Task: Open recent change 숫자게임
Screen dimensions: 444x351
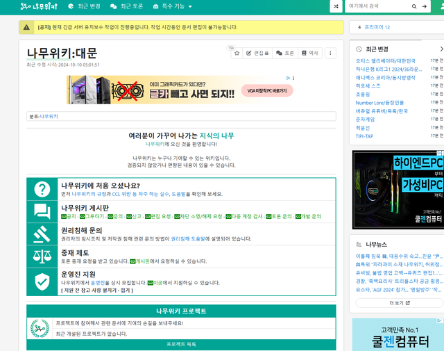Action: pos(365,120)
